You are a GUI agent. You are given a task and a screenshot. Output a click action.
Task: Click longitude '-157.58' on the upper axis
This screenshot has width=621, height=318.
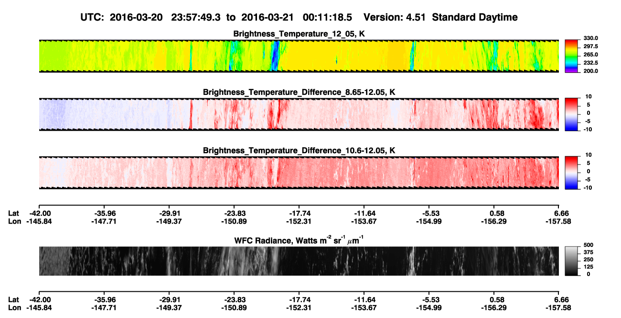[x=559, y=221]
